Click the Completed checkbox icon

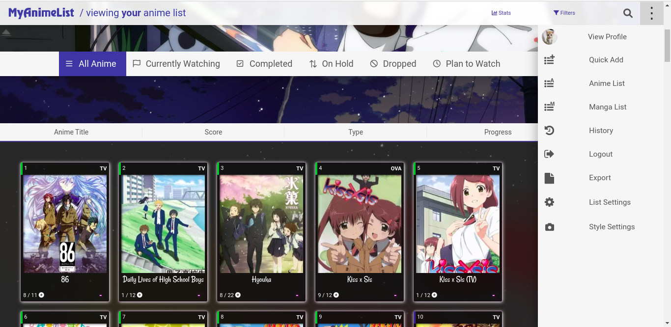pyautogui.click(x=240, y=64)
